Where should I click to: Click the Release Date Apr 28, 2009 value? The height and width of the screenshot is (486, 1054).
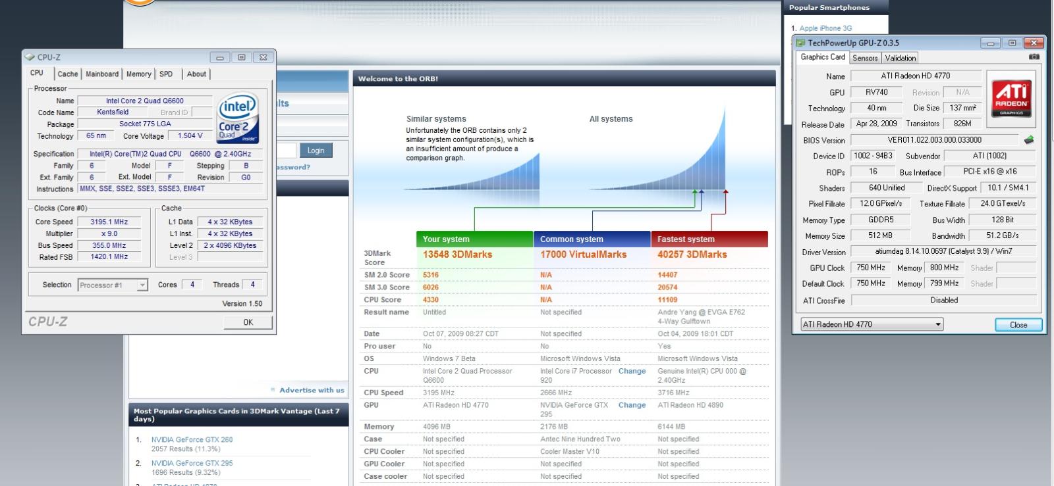(876, 124)
